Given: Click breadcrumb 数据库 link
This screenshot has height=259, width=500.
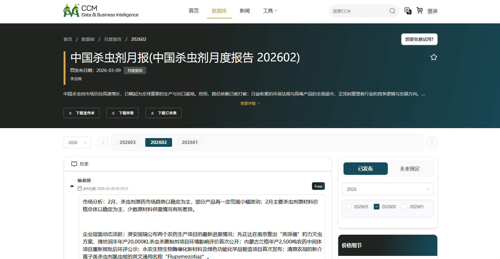Looking at the screenshot, I should [88, 39].
